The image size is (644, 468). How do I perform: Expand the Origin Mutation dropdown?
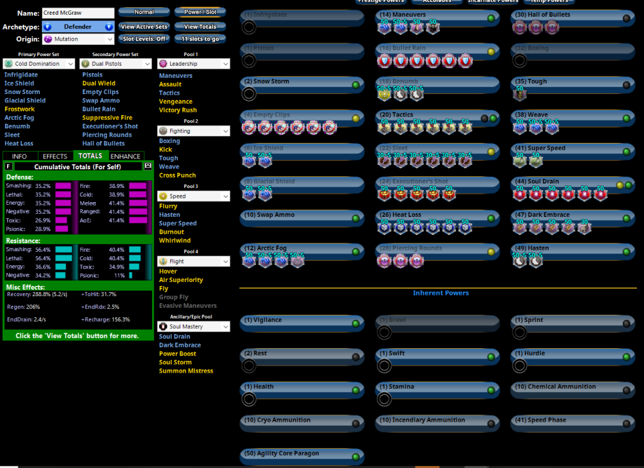79,39
